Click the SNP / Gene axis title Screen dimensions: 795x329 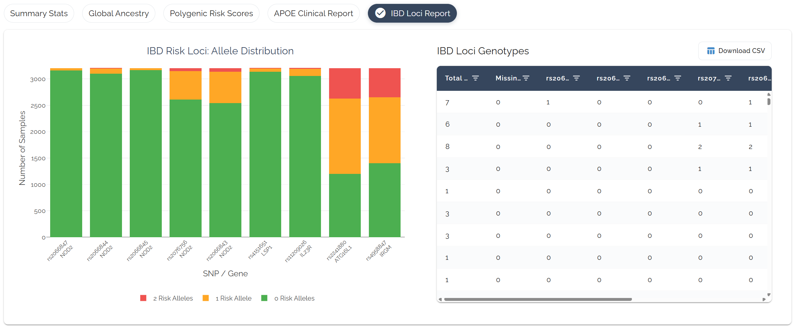(x=225, y=274)
